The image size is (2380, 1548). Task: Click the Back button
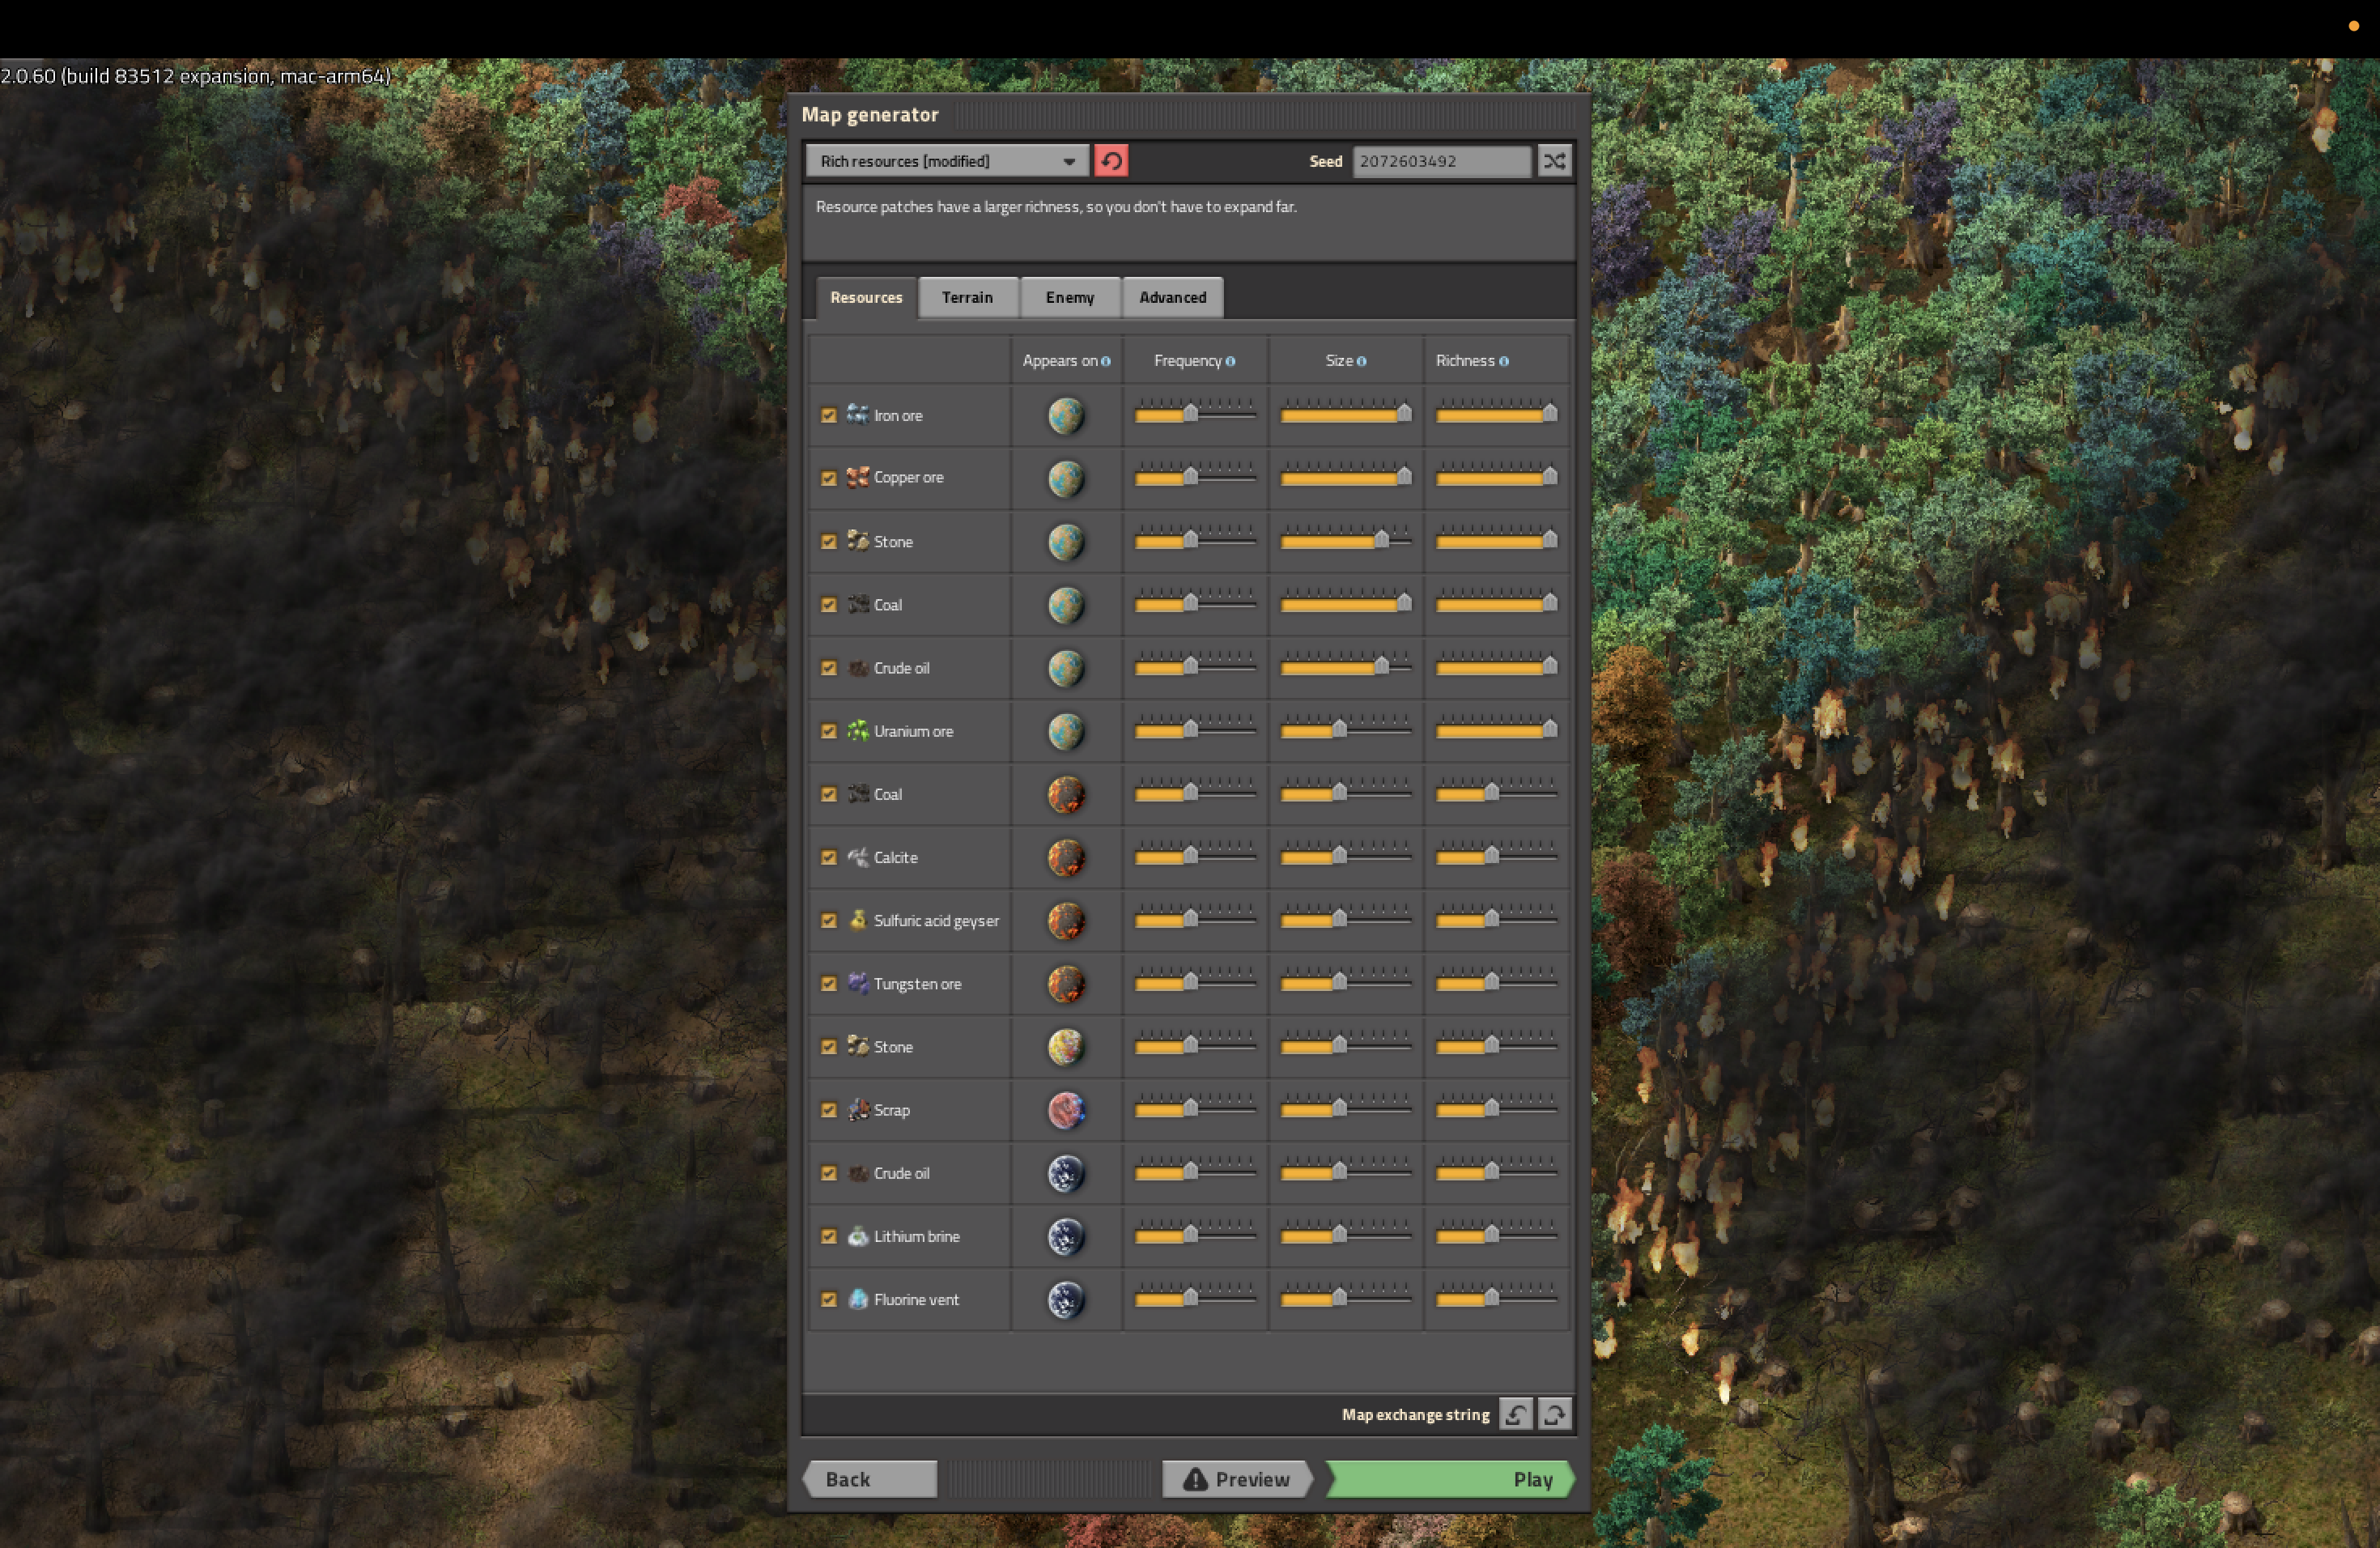click(x=870, y=1479)
